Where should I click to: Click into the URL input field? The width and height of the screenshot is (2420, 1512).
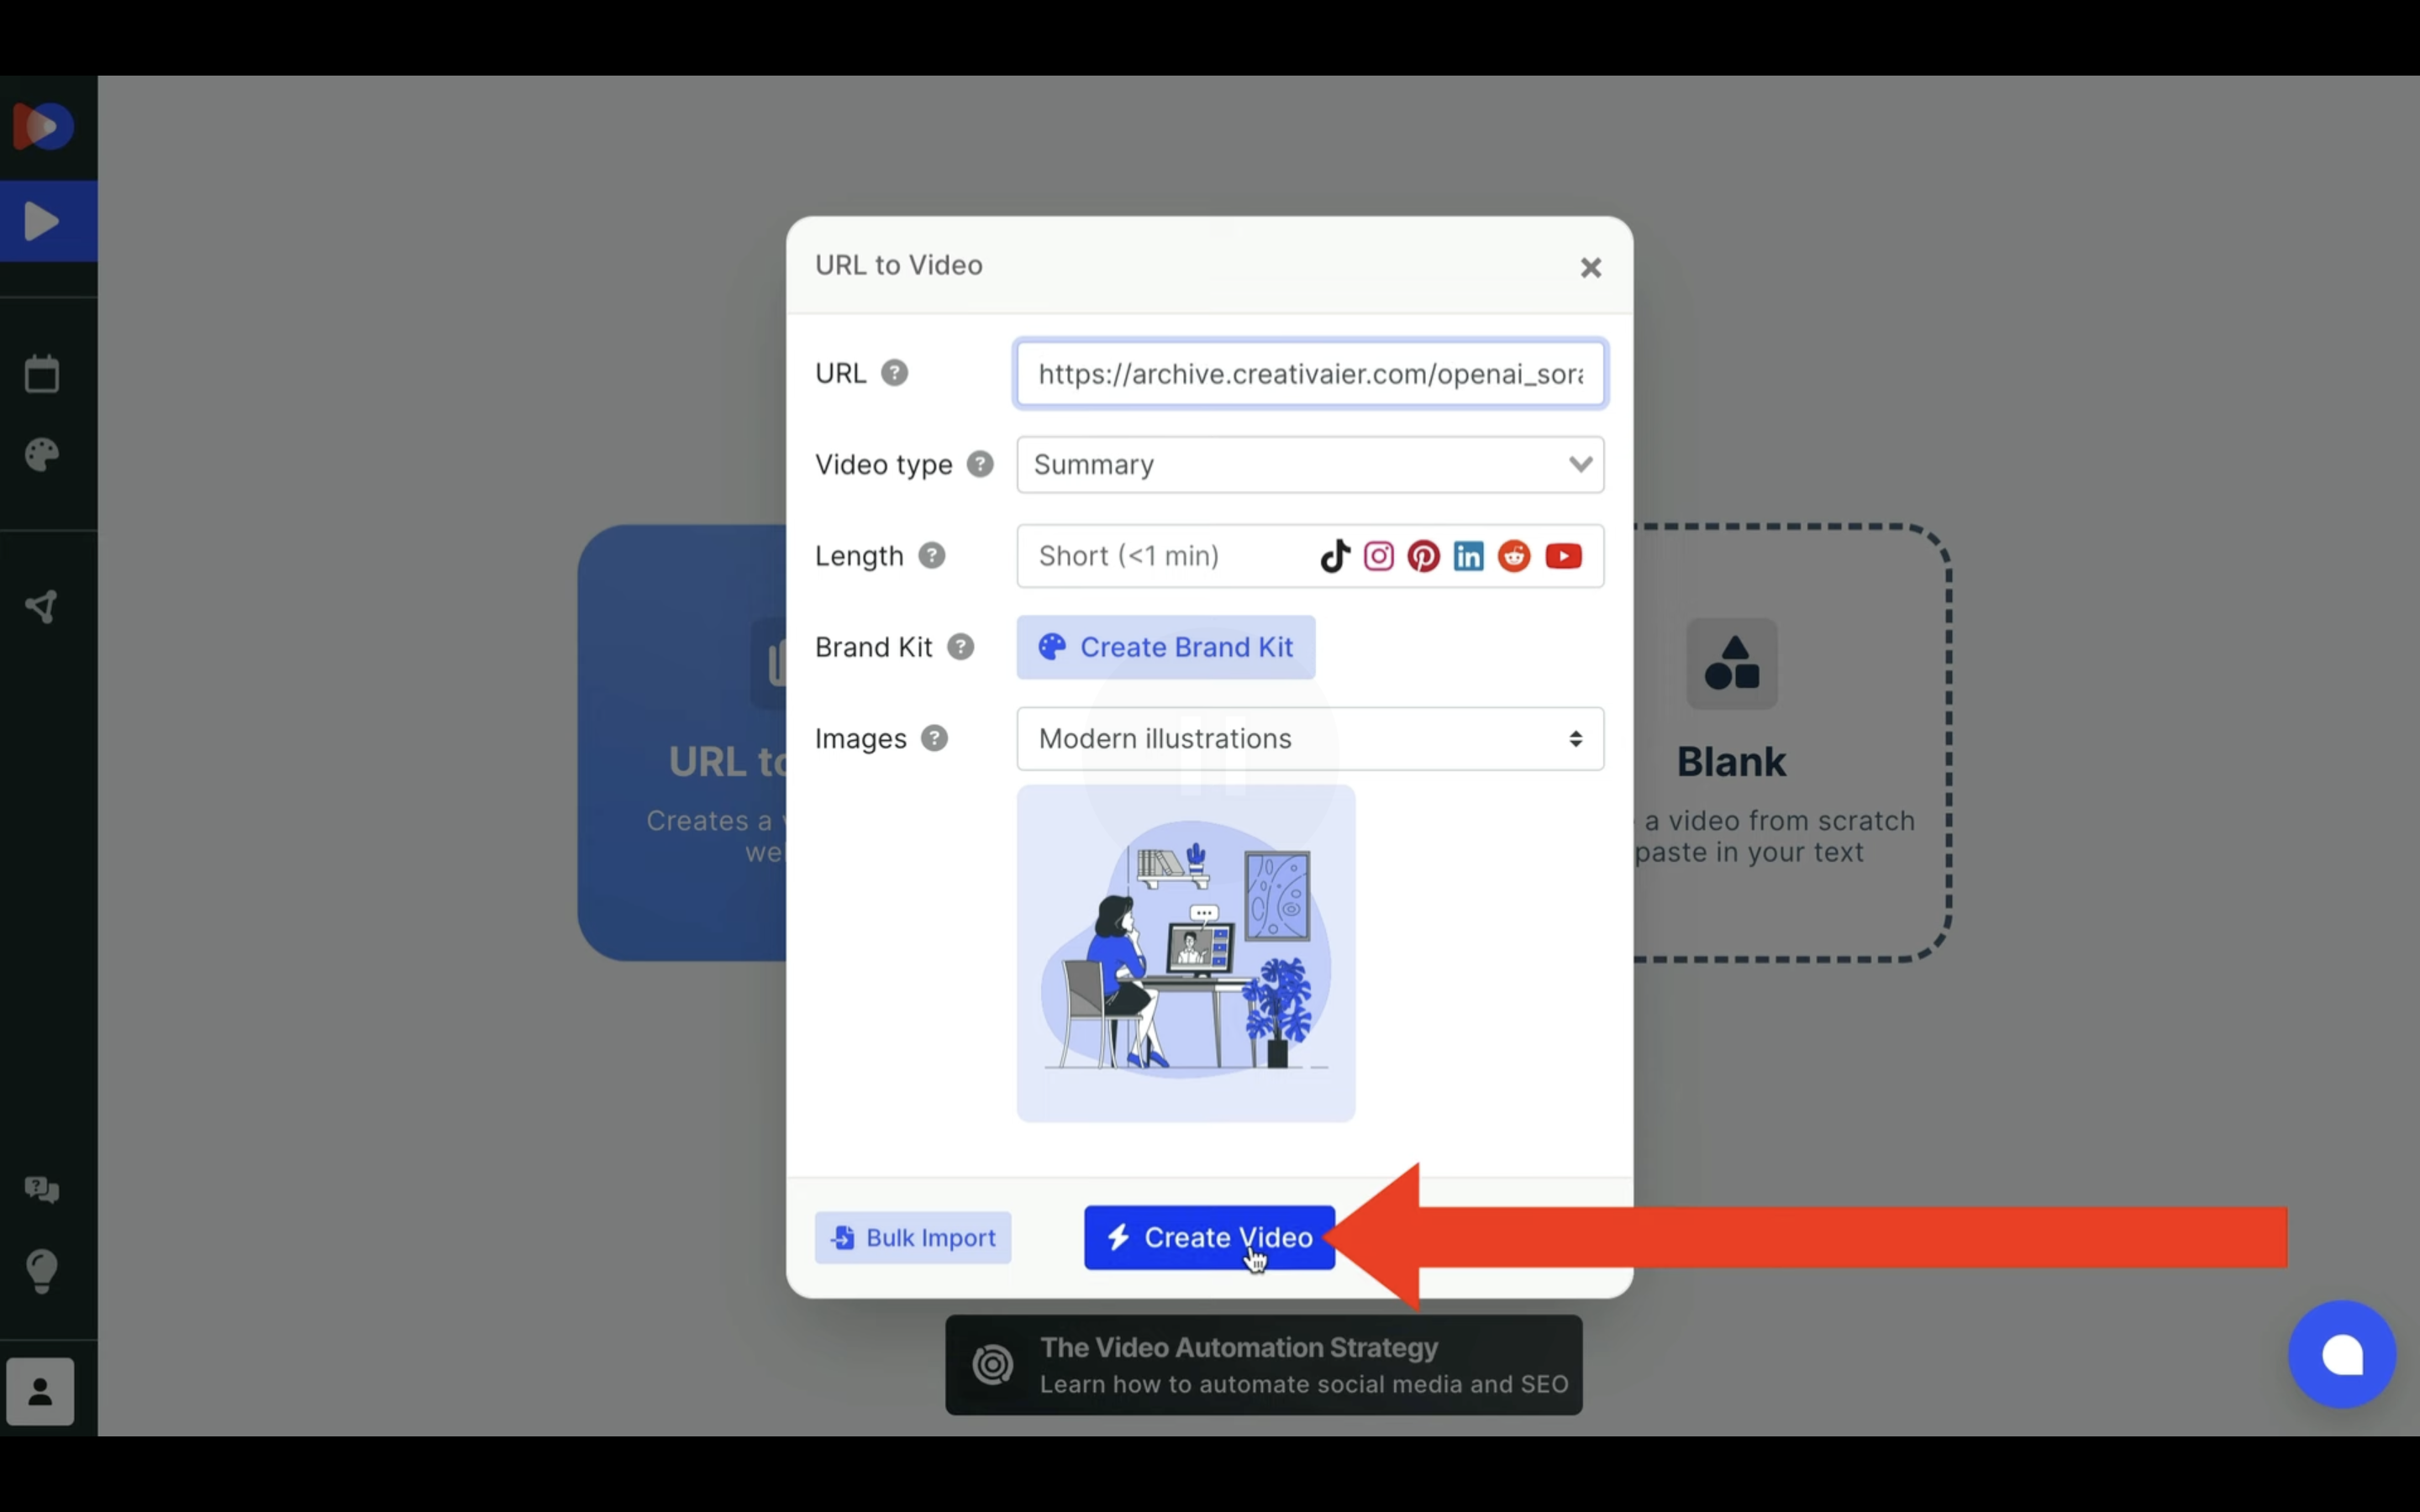(x=1310, y=373)
